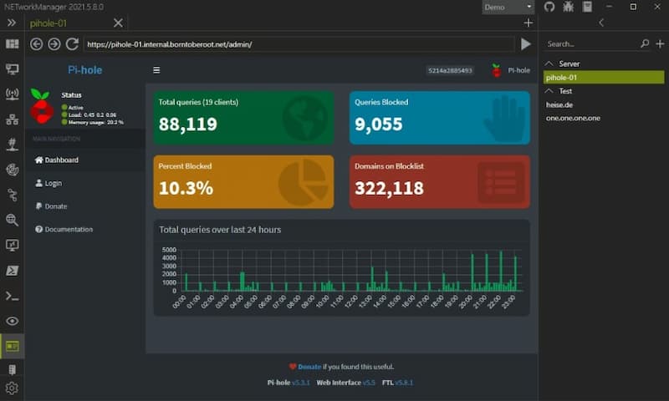Open the Port Scanner icon

click(12, 145)
